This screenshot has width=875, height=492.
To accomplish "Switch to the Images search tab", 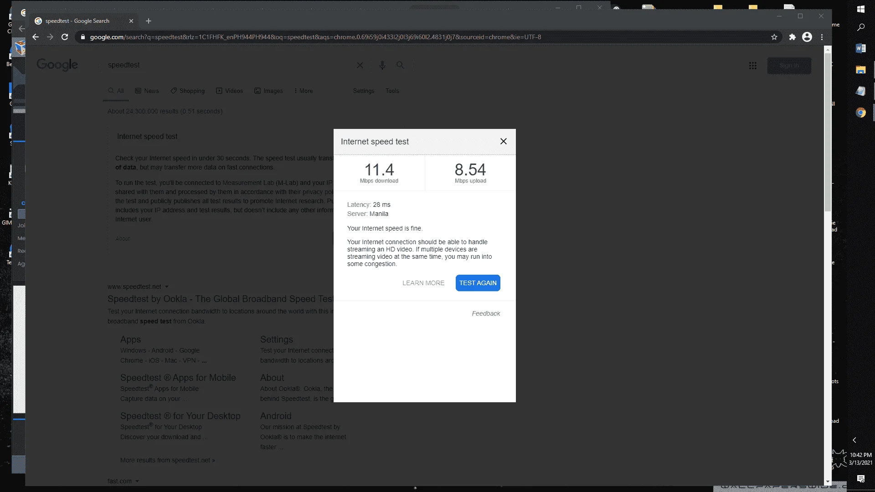I will (268, 91).
